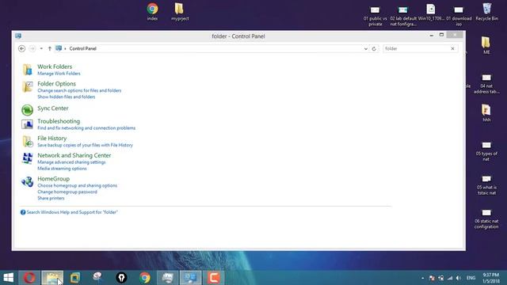Open the orange Camtasia taskbar icon
507x285 pixels.
click(213, 278)
